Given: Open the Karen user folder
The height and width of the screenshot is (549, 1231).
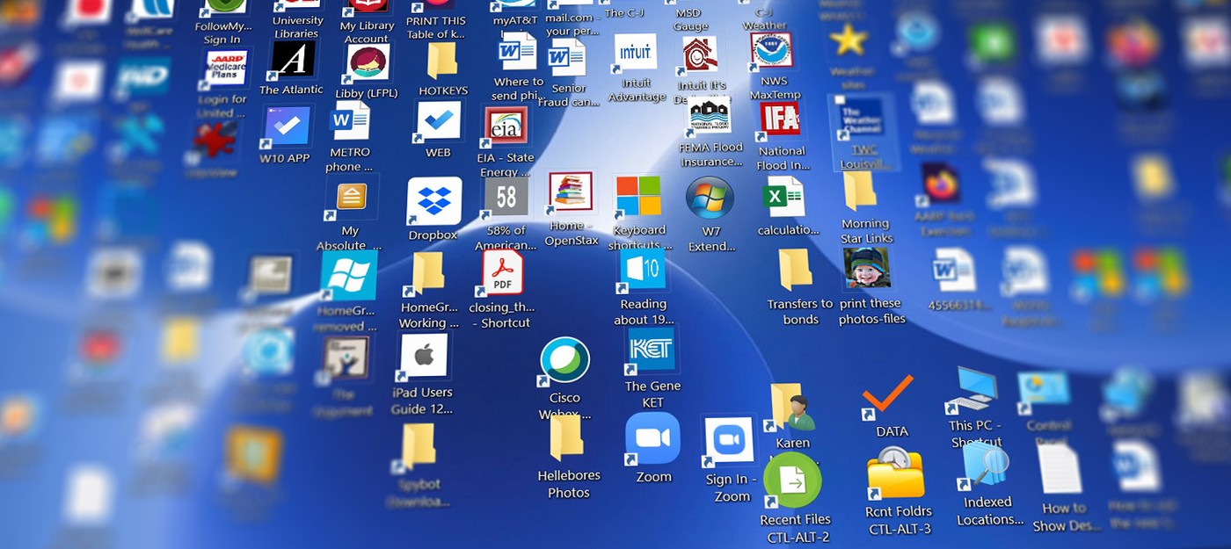Looking at the screenshot, I should pyautogui.click(x=792, y=408).
